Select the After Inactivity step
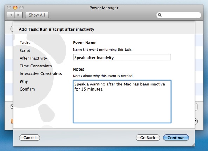This screenshot has width=208, height=151. (33, 58)
